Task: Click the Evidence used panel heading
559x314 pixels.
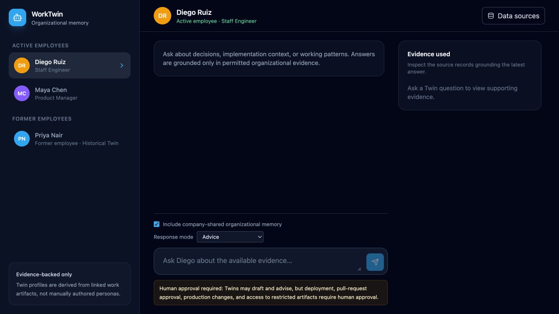Action: [x=429, y=54]
